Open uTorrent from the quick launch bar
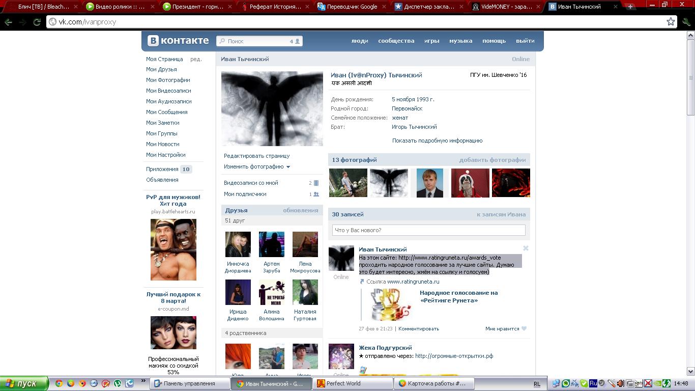 [x=118, y=383]
